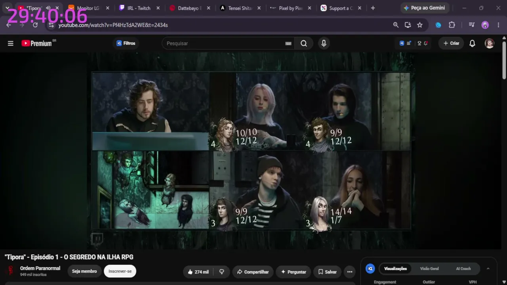Close the Tensei Shita tab
The height and width of the screenshot is (285, 507).
pos(259,8)
